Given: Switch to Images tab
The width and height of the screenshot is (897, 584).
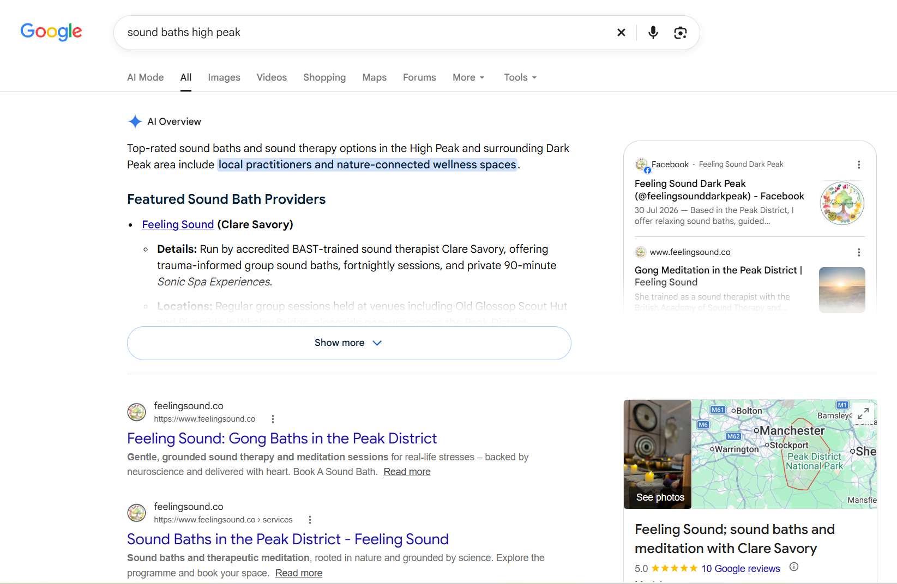Looking at the screenshot, I should point(224,77).
